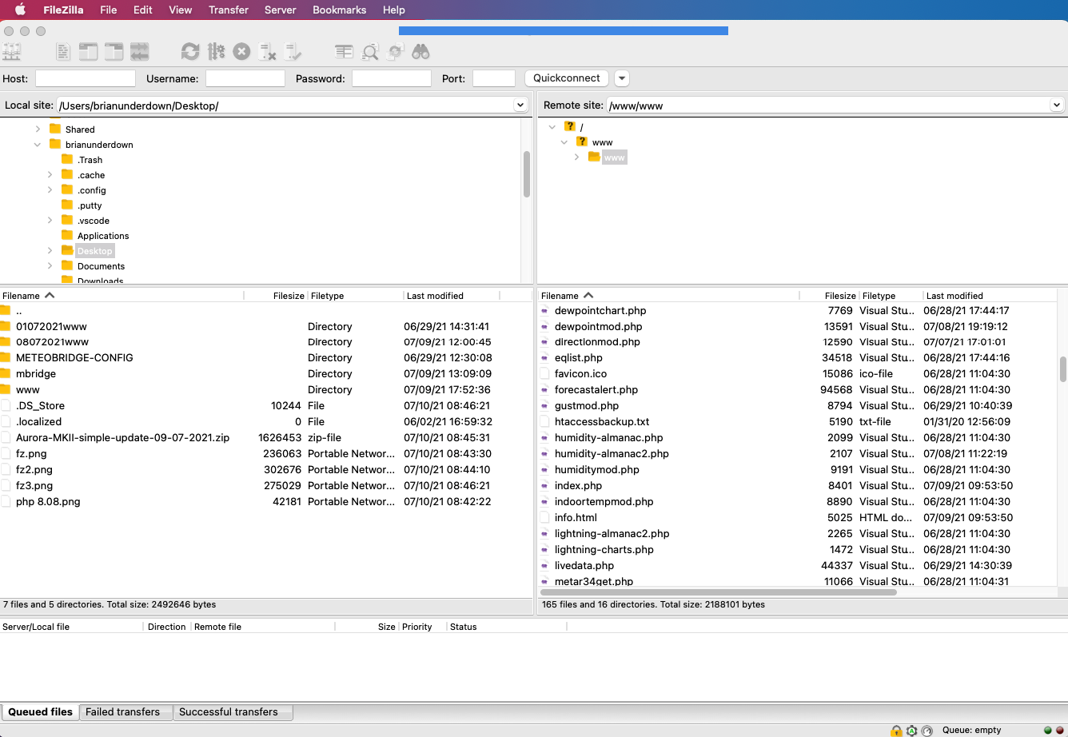Image resolution: width=1068 pixels, height=737 pixels.
Task: Toggle the remote directory tree display
Action: click(114, 52)
